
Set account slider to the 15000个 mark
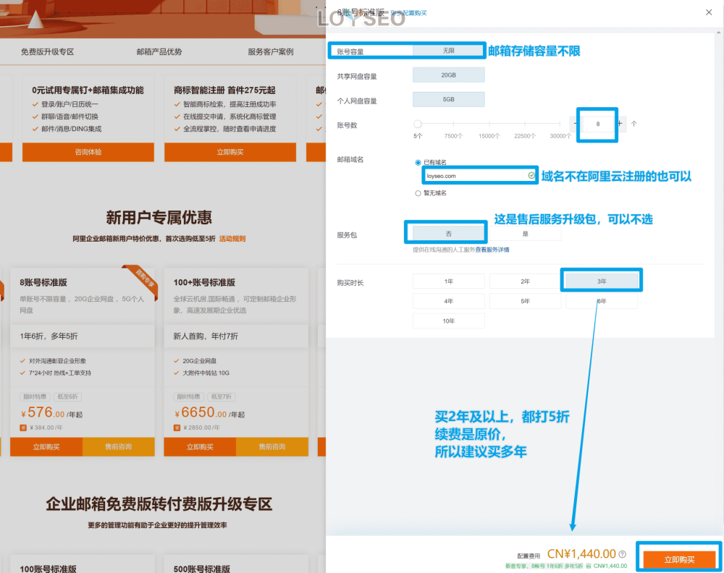[489, 124]
